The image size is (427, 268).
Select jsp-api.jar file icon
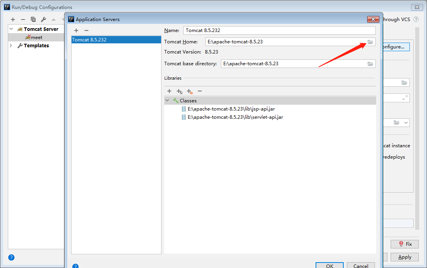tap(184, 109)
